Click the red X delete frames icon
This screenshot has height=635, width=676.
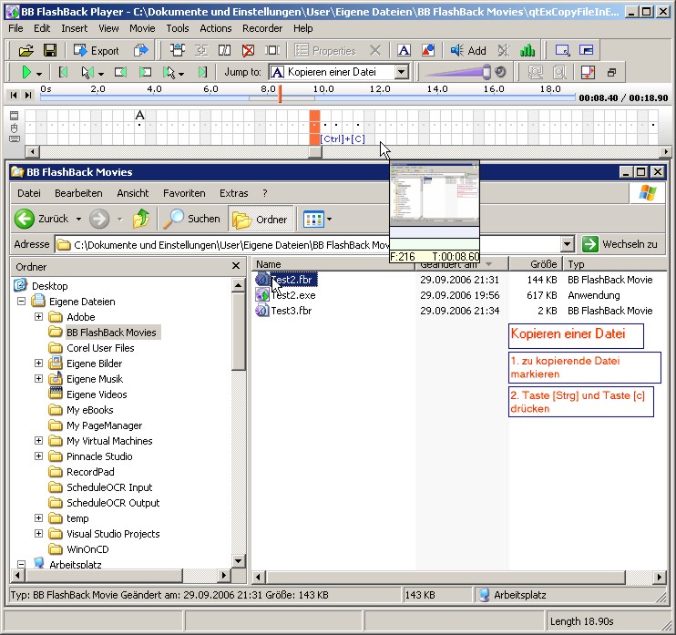pos(248,50)
